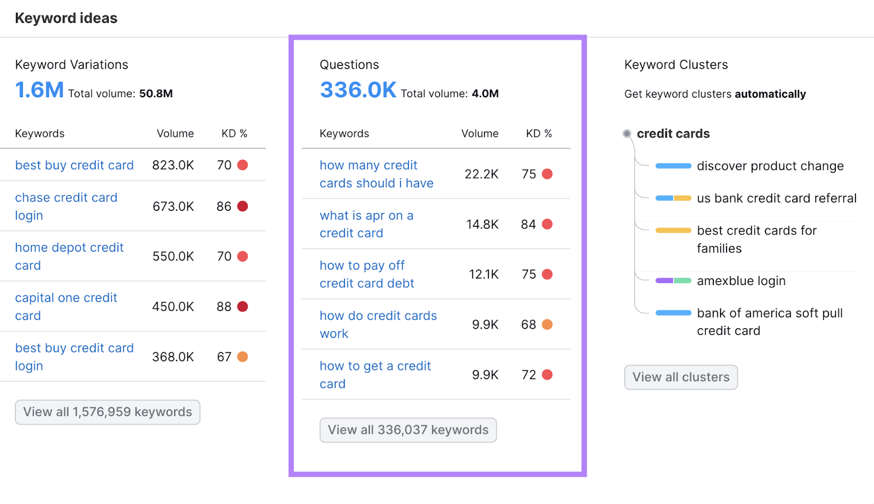Open 'how to pay off credit card debt'

[x=367, y=275]
